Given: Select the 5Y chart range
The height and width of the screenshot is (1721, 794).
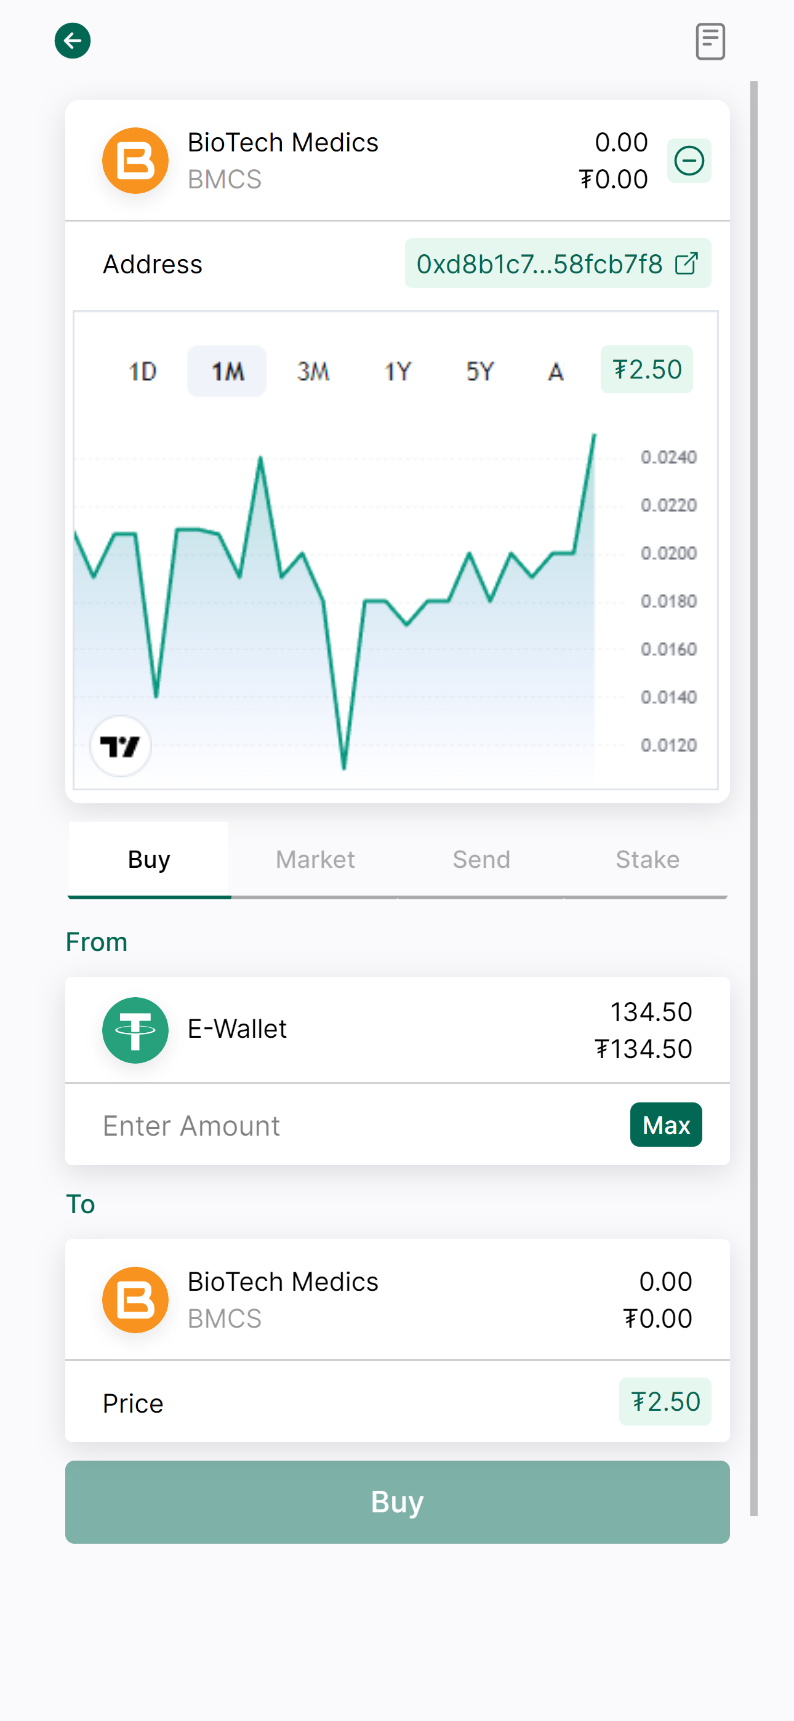Looking at the screenshot, I should (480, 371).
